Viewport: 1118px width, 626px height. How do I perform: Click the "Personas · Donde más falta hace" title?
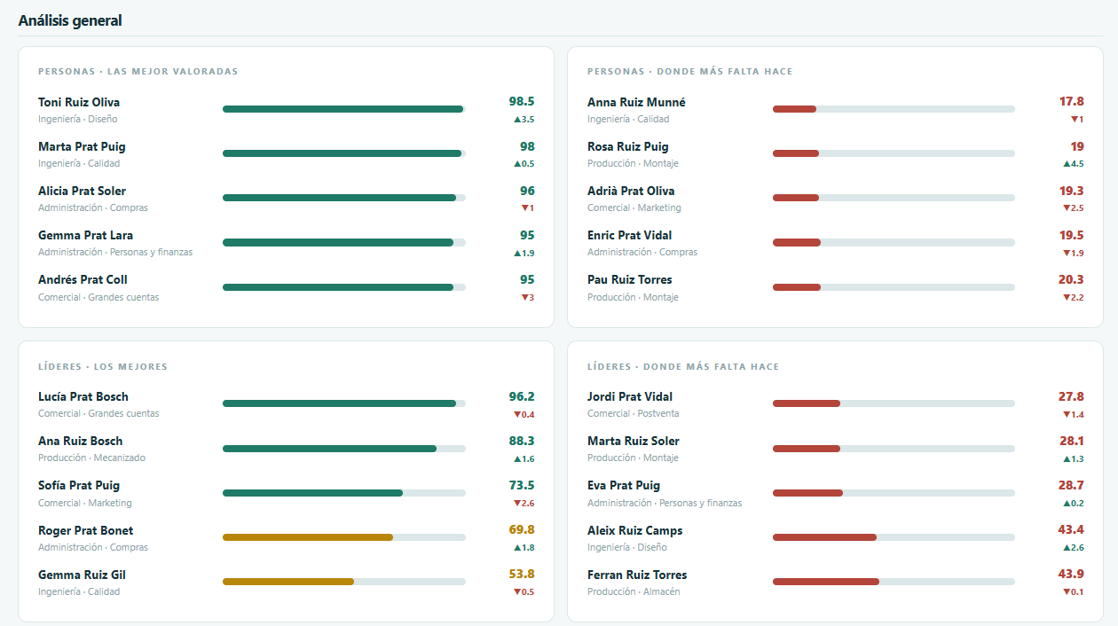tap(690, 72)
